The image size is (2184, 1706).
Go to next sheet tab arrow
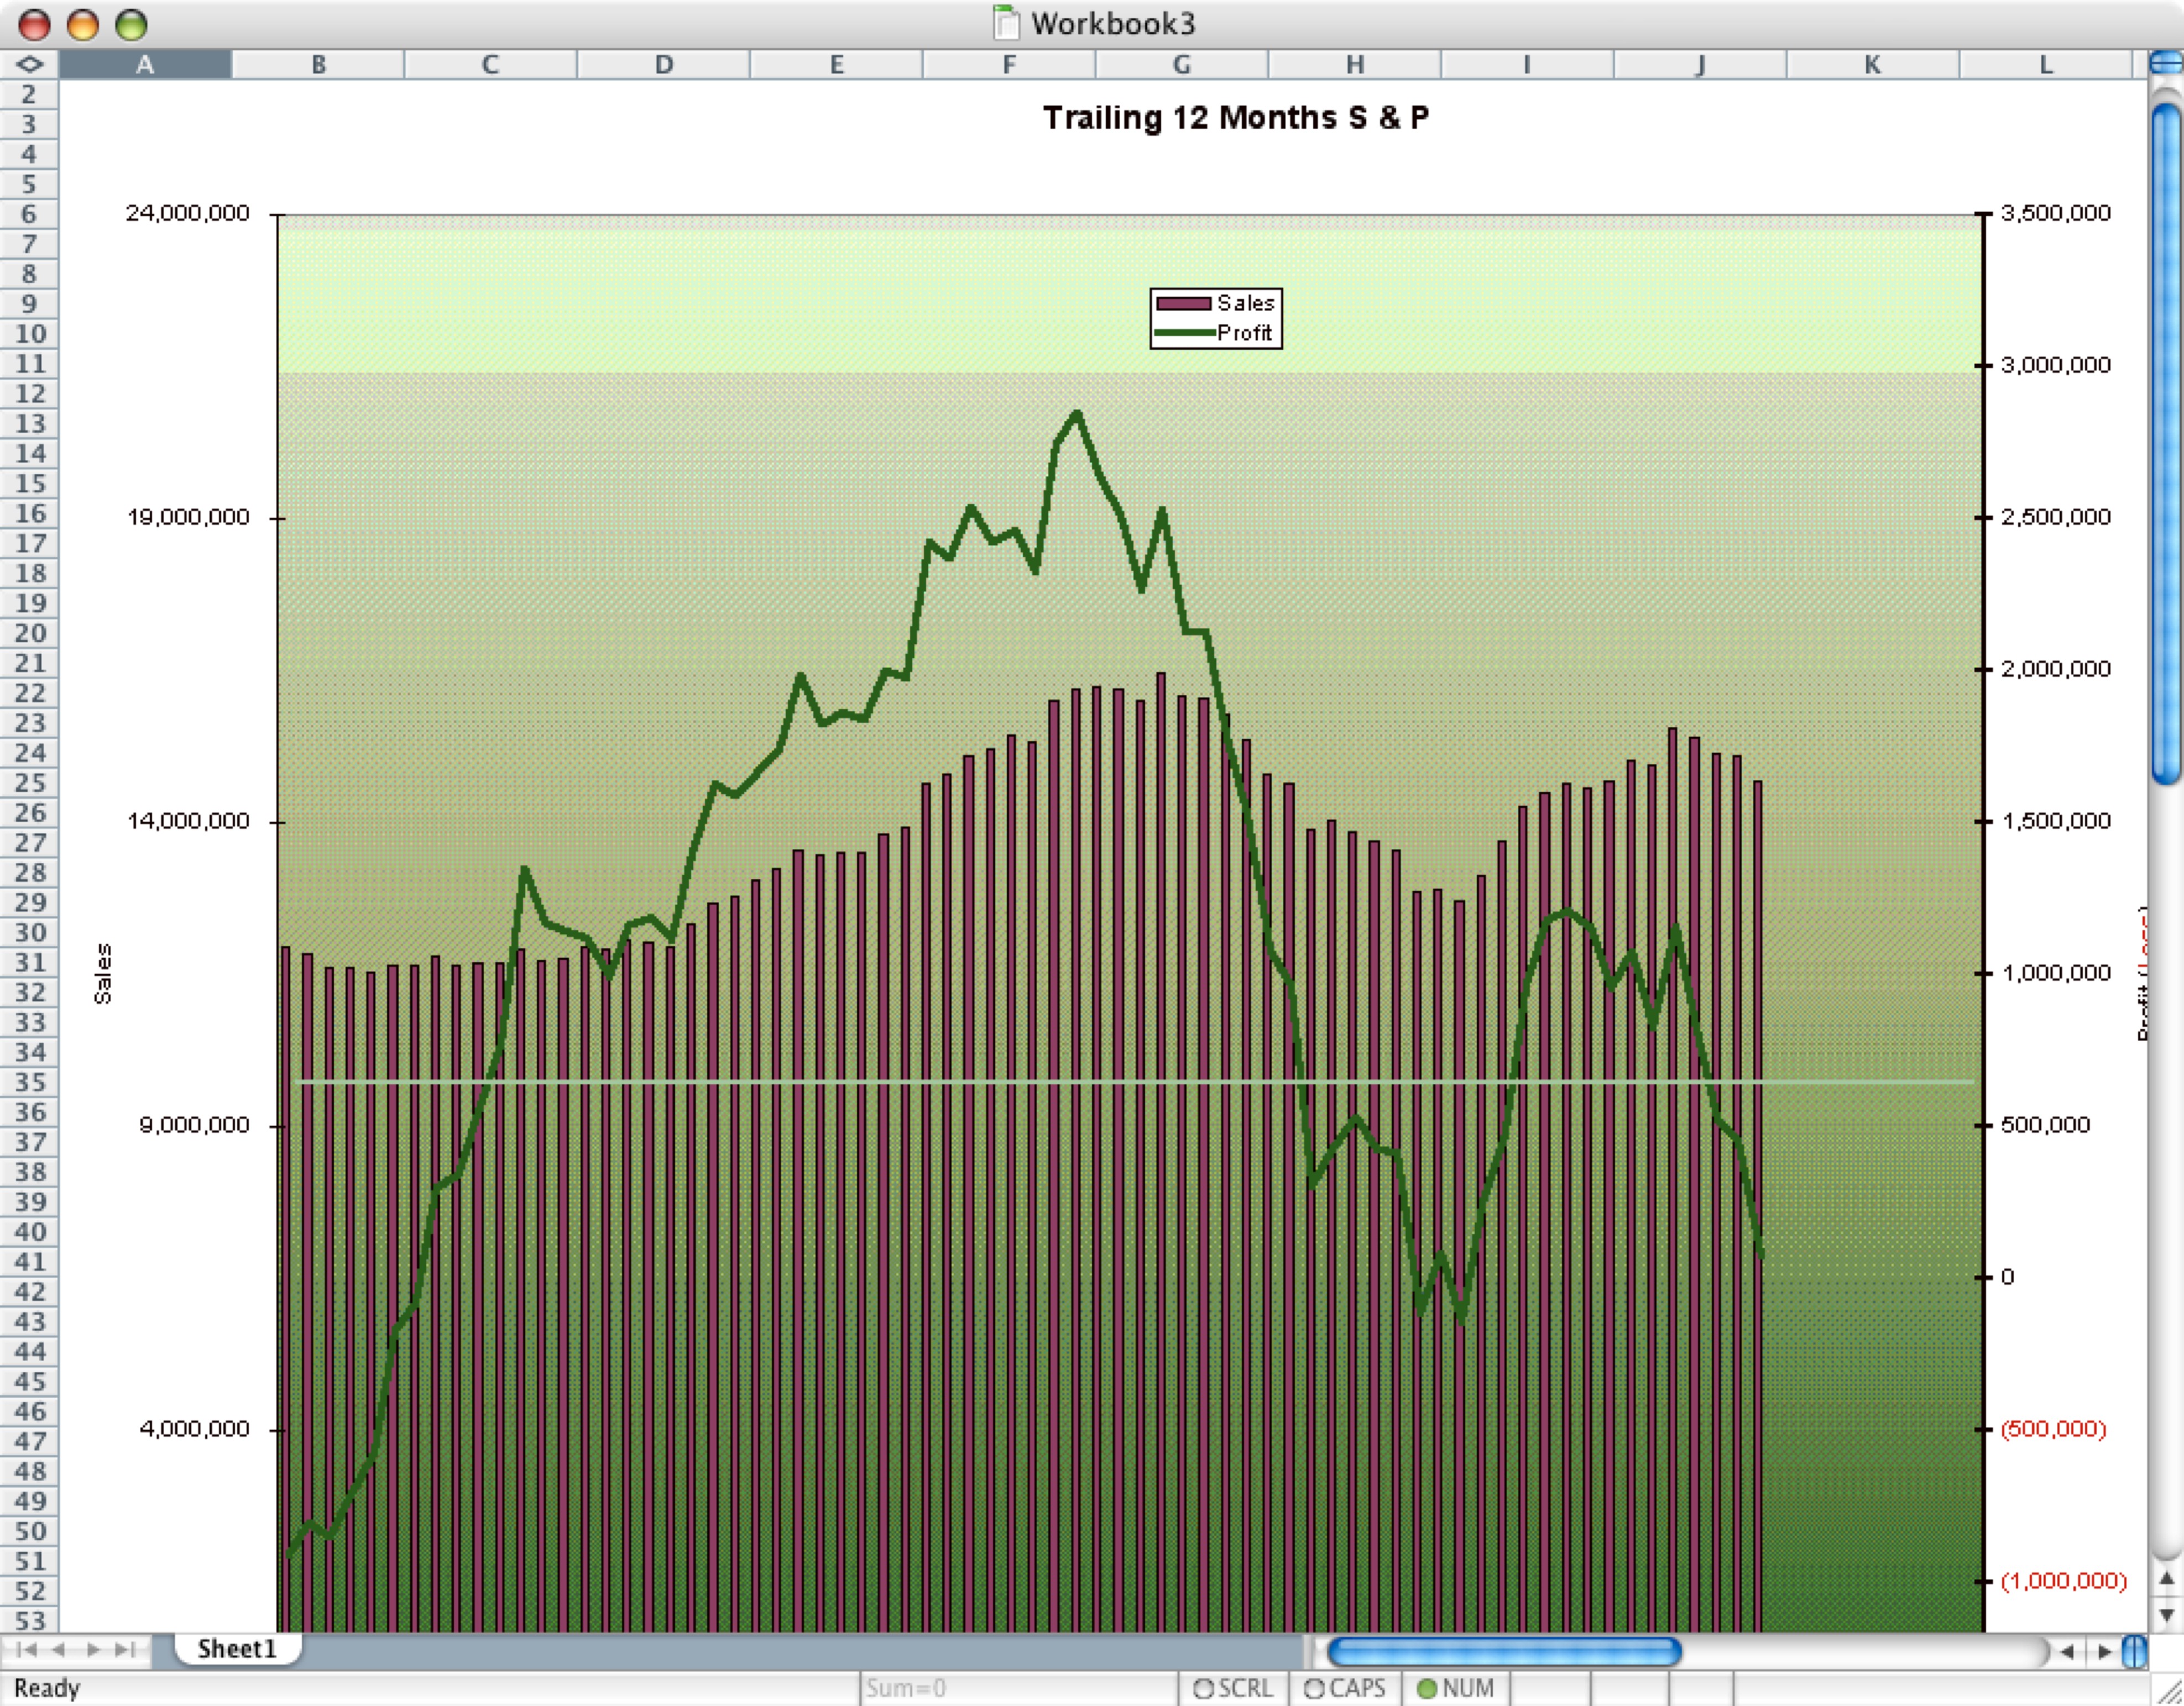click(x=93, y=1649)
